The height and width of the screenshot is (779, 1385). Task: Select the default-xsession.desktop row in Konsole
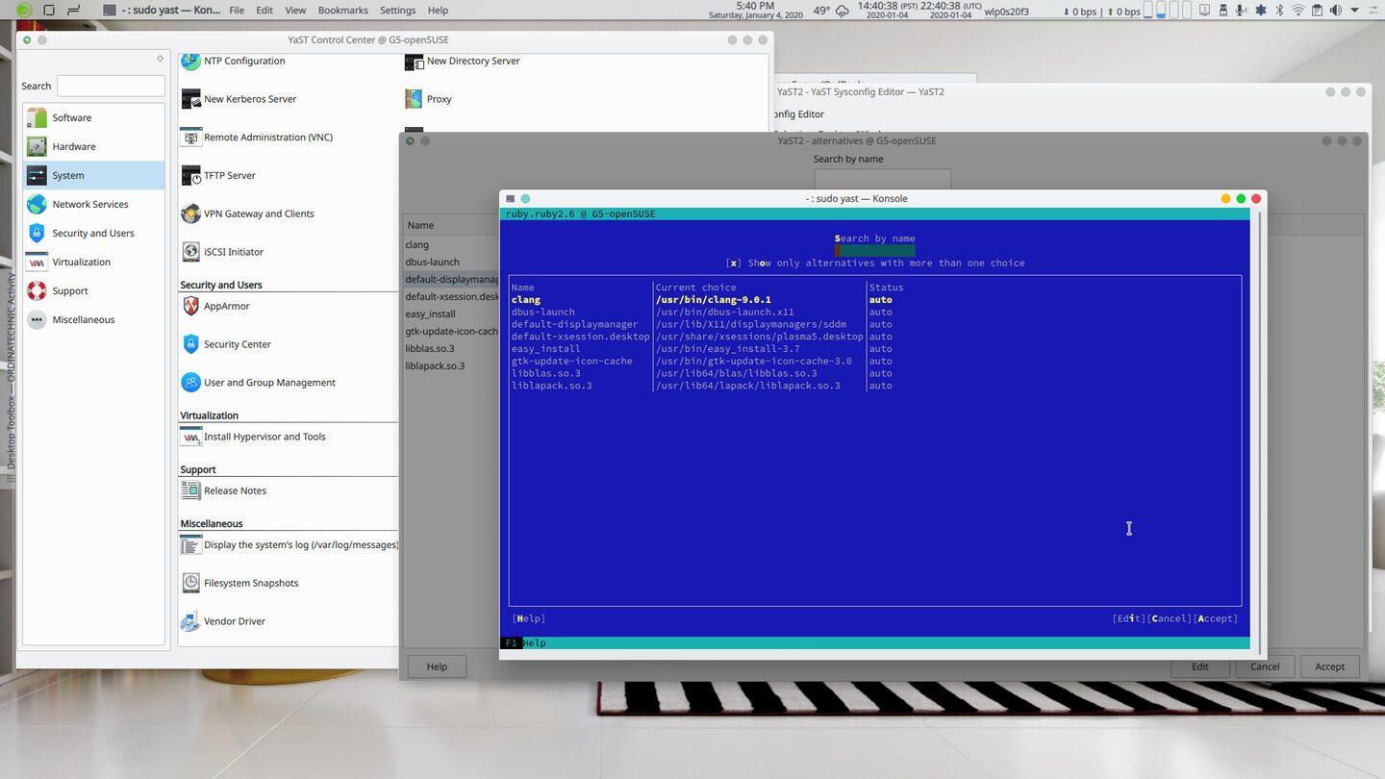(874, 337)
